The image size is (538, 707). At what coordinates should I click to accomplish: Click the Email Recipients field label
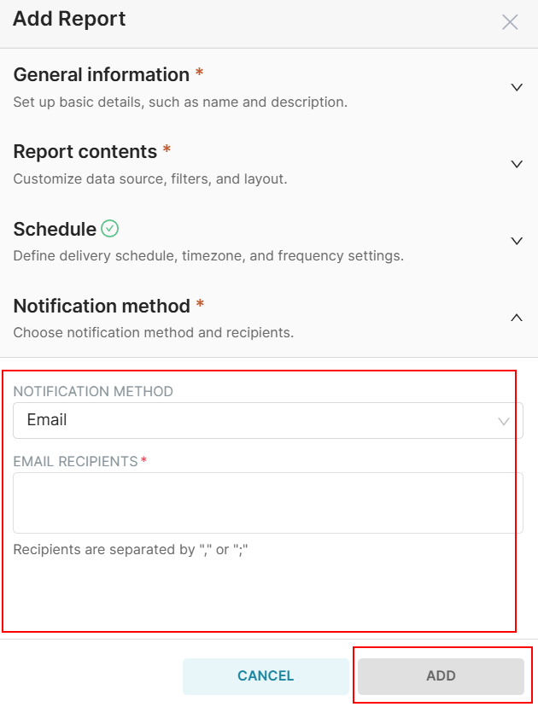click(x=75, y=461)
